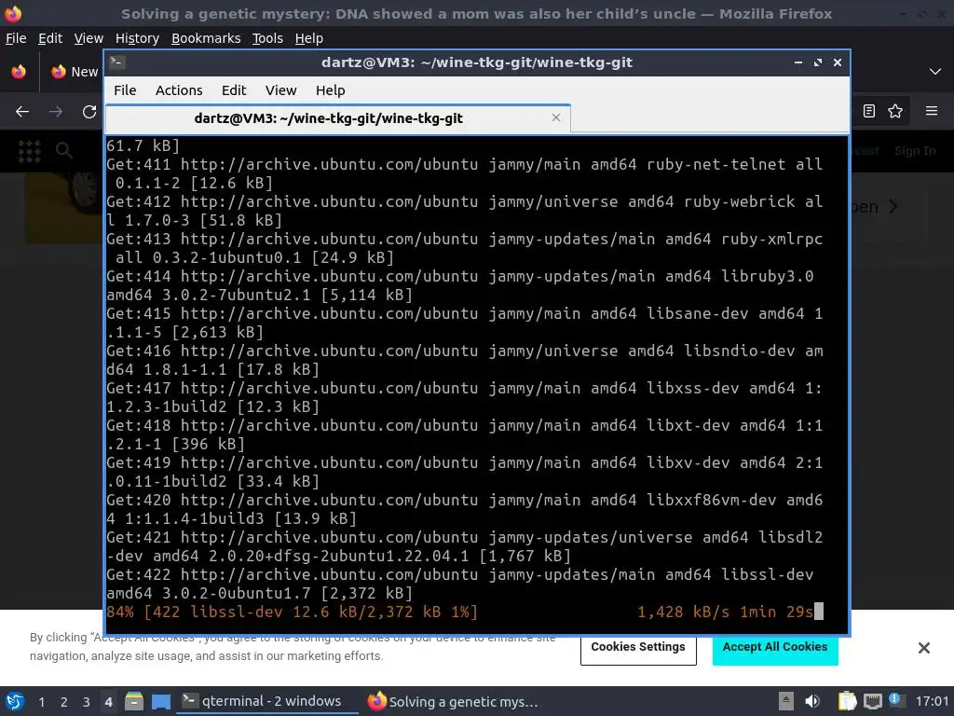
Task: Activate qterminal - 2 windows taskbar entry
Action: click(x=267, y=701)
